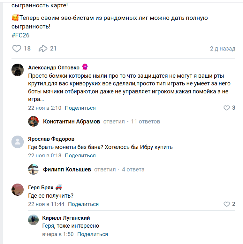Share the post via the arrow icon
The height and width of the screenshot is (244, 243).
click(43, 49)
